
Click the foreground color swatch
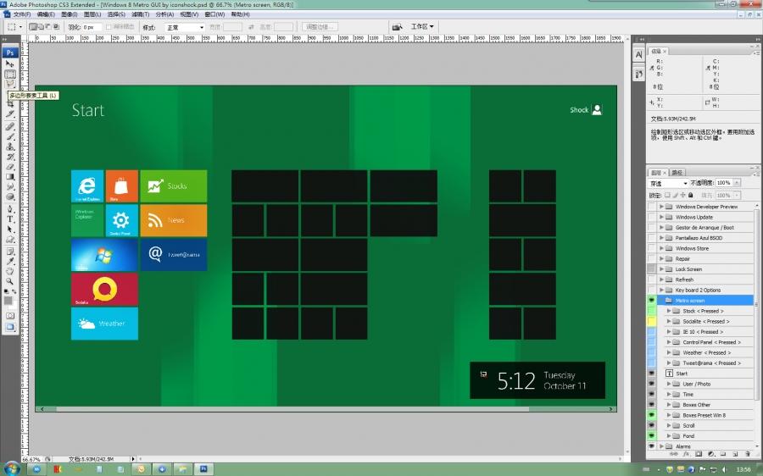(x=8, y=299)
